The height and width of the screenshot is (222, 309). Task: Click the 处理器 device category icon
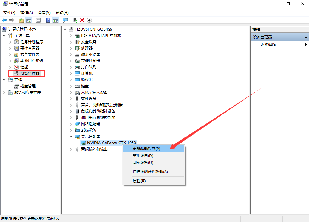click(x=77, y=48)
